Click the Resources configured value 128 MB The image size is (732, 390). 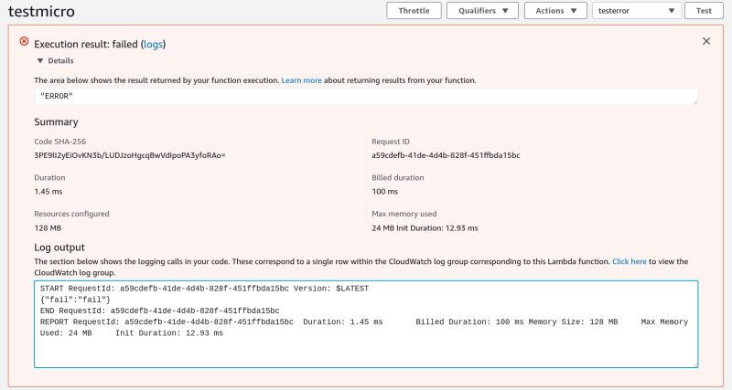(48, 227)
